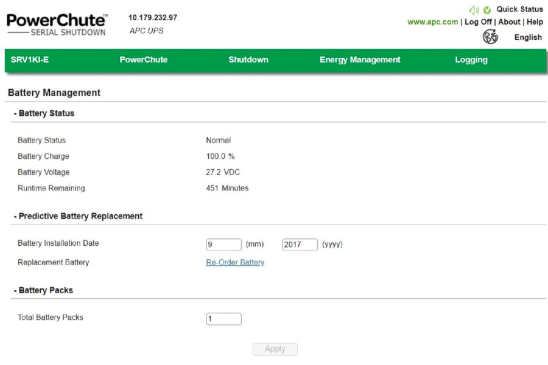Collapse the Battery Status section
Viewport: 548px width, 365px height.
click(x=44, y=113)
